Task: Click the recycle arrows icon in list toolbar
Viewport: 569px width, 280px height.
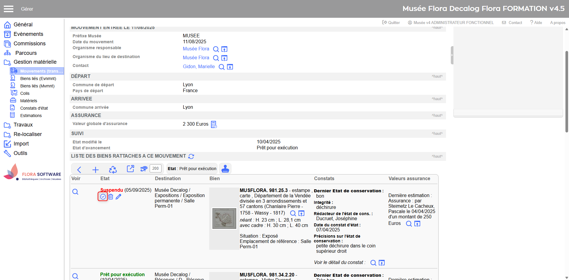Action: (113, 169)
